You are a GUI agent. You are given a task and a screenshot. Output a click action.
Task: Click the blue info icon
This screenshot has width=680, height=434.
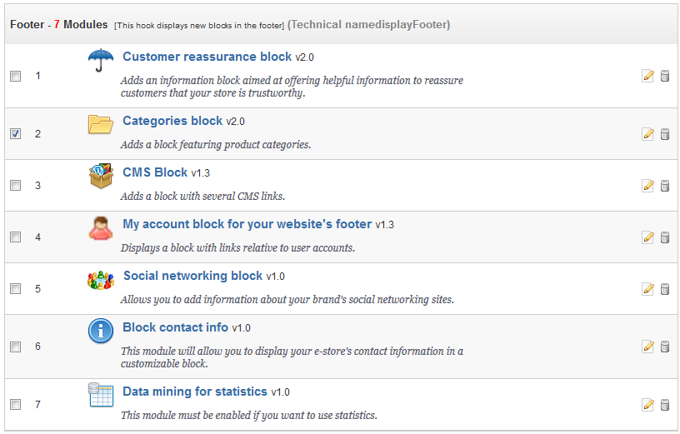(x=100, y=331)
